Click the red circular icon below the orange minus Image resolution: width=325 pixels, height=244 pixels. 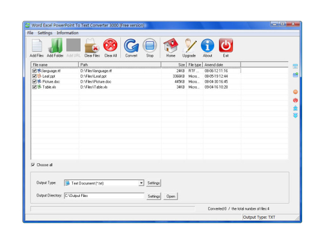coord(296,100)
